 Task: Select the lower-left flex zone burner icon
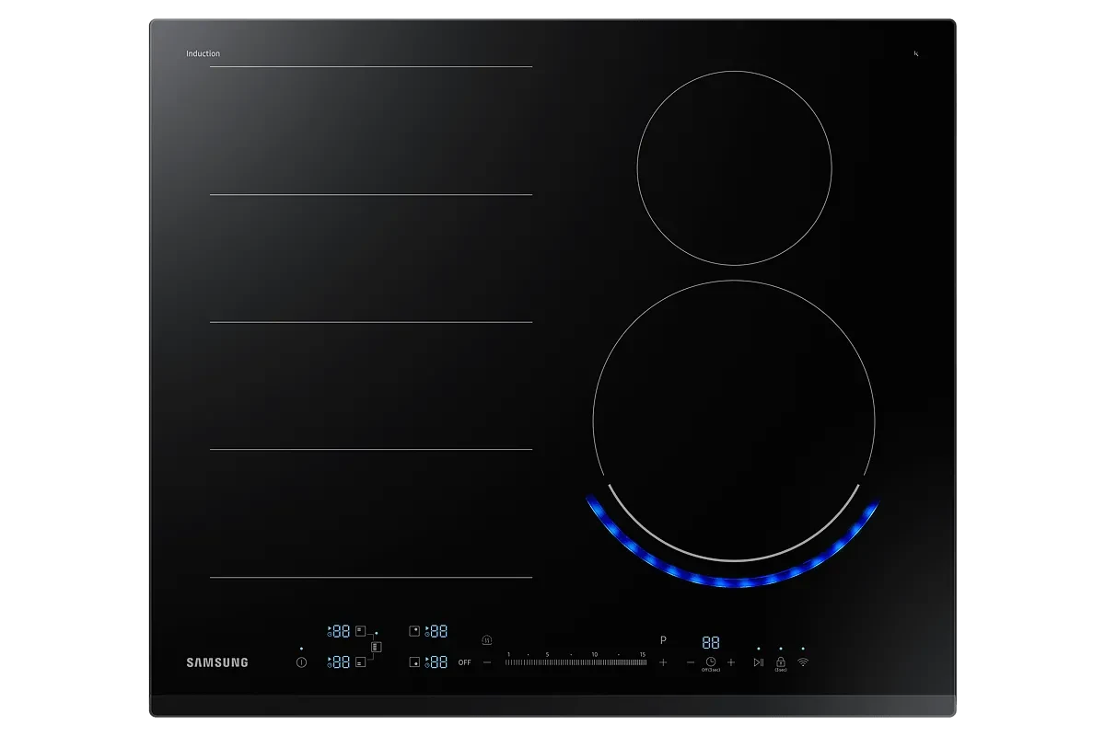click(x=360, y=661)
